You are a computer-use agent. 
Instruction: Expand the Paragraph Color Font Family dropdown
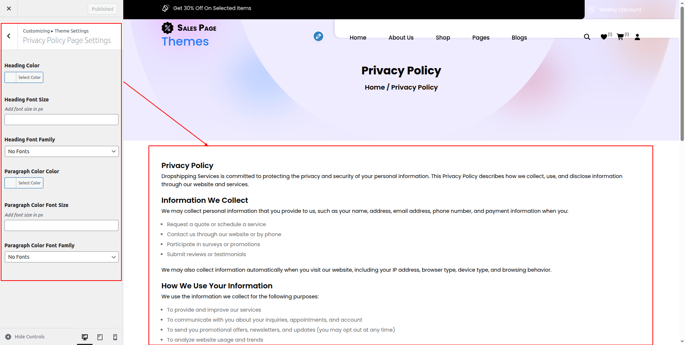click(x=61, y=257)
